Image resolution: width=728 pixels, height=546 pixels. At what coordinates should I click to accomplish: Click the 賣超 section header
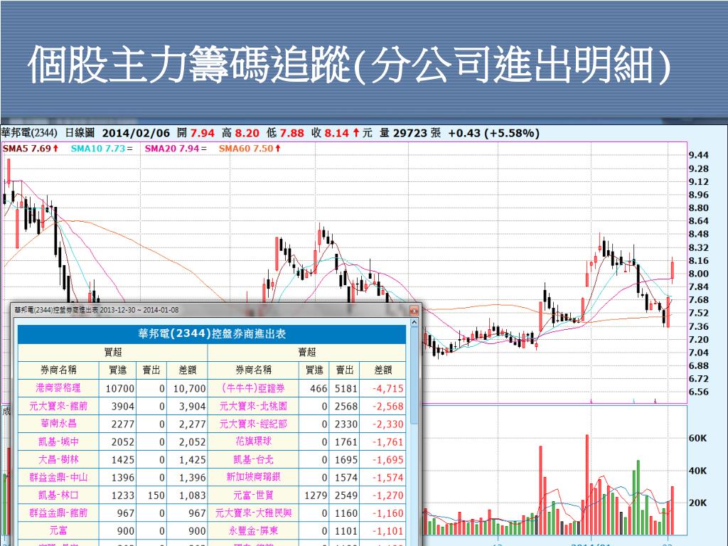[x=306, y=353]
